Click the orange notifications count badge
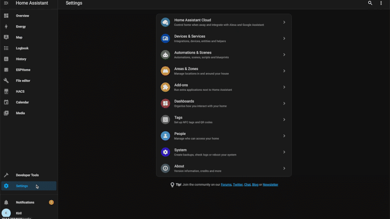390x219 pixels. click(x=51, y=202)
